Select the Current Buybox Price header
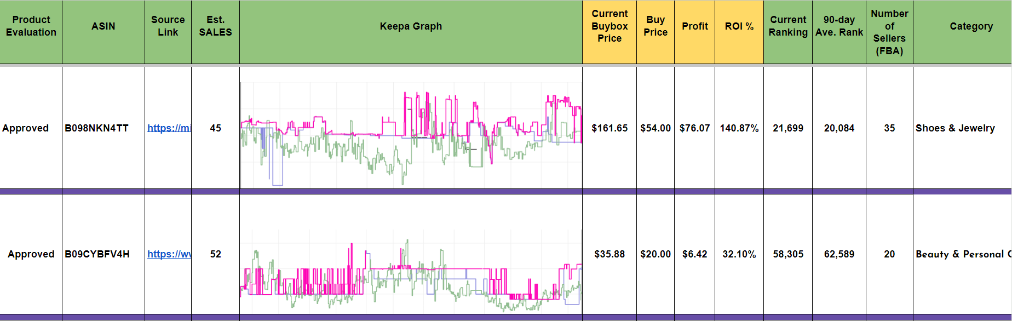Screen dimensions: 1012x321 [610, 26]
